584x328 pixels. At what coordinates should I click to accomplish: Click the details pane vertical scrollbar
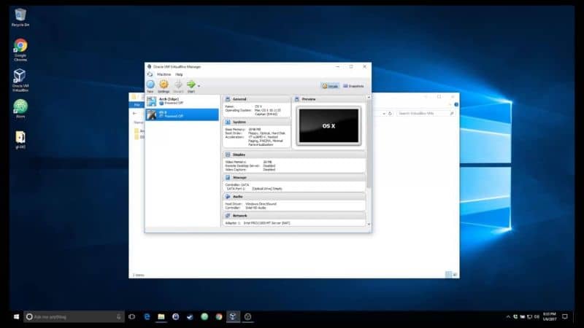pyautogui.click(x=369, y=144)
